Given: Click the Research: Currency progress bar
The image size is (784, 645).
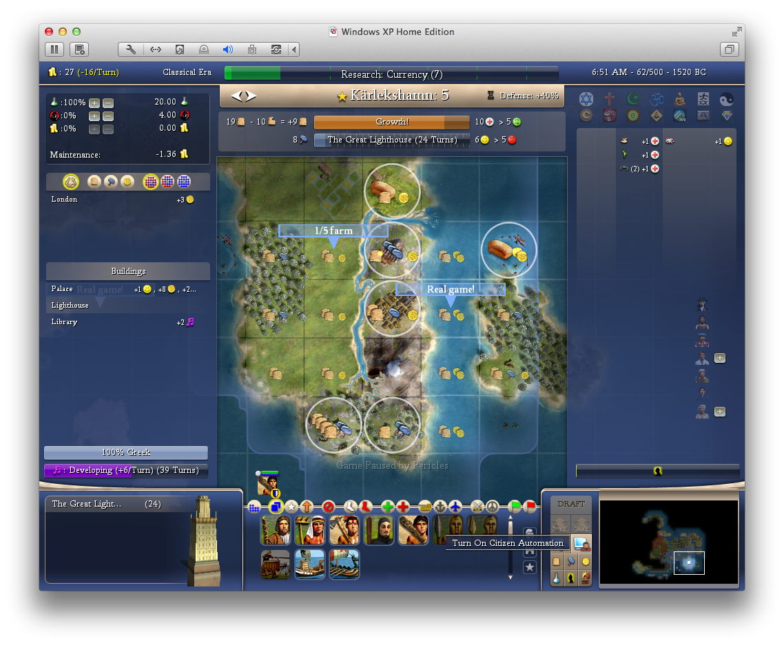Looking at the screenshot, I should 391,74.
